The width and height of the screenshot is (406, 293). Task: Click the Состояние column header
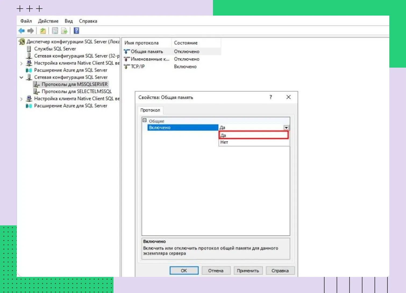click(186, 43)
